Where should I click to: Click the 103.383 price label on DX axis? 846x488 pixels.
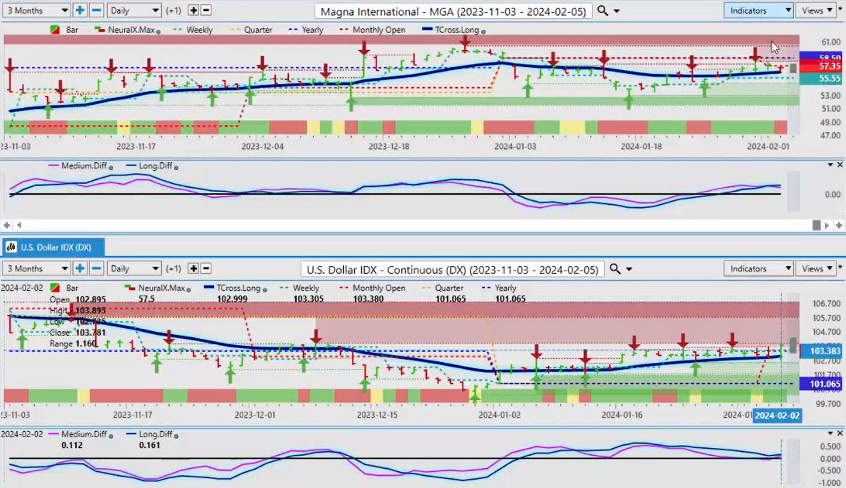(x=821, y=350)
